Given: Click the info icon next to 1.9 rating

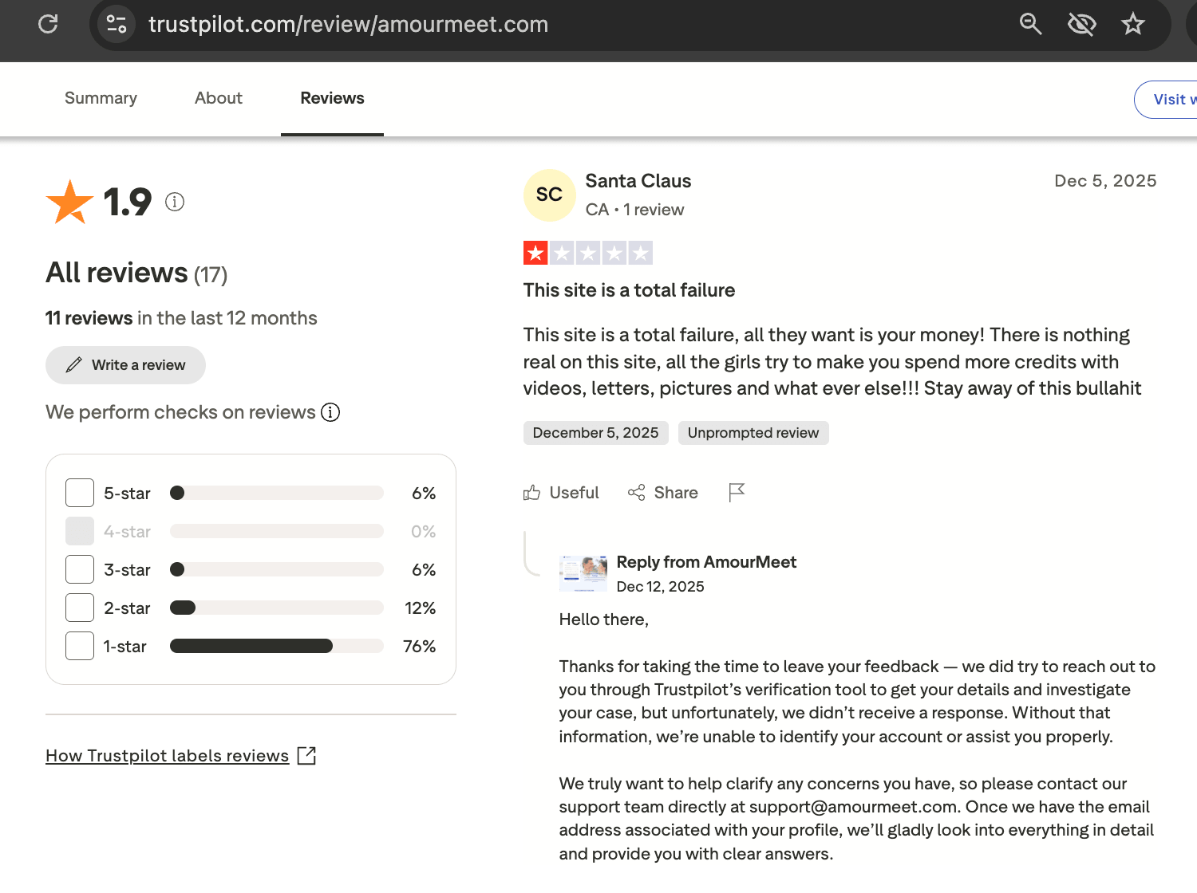Looking at the screenshot, I should 175,202.
